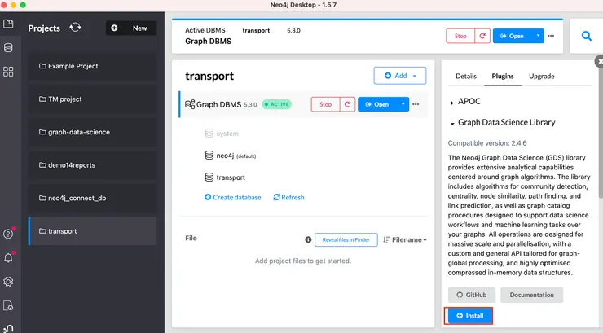Open the Projects sidebar icon

pos(8,24)
